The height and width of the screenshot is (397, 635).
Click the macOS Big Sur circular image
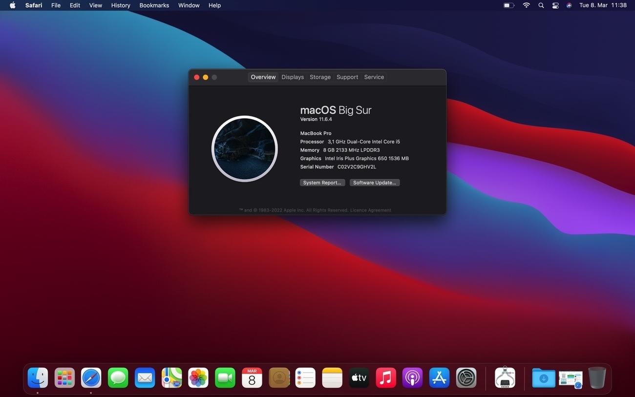(245, 149)
